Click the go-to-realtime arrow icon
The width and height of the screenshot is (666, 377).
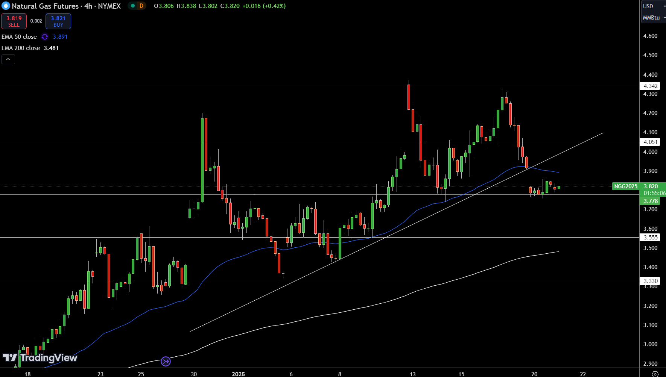click(x=166, y=362)
